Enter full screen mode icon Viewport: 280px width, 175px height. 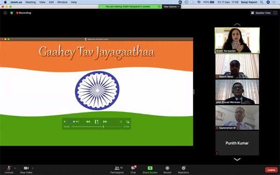(x=275, y=13)
